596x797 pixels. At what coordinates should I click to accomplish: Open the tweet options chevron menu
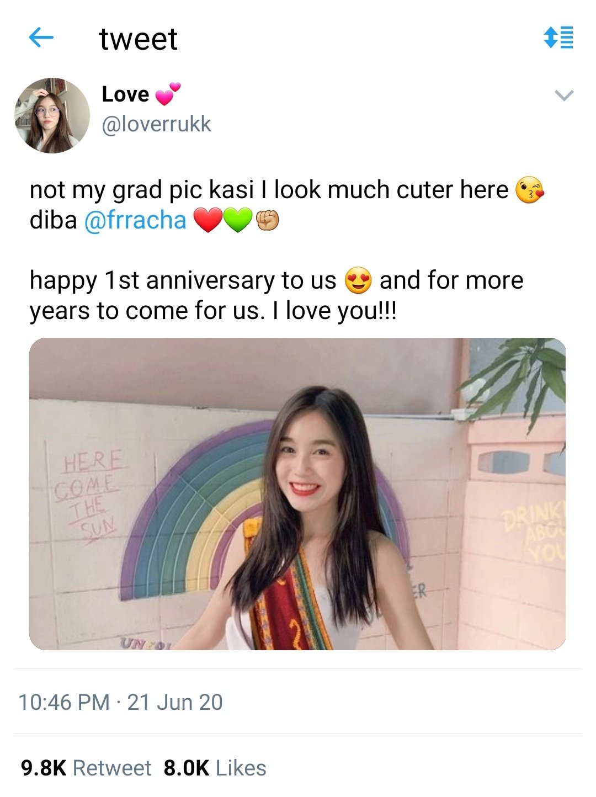pyautogui.click(x=563, y=95)
